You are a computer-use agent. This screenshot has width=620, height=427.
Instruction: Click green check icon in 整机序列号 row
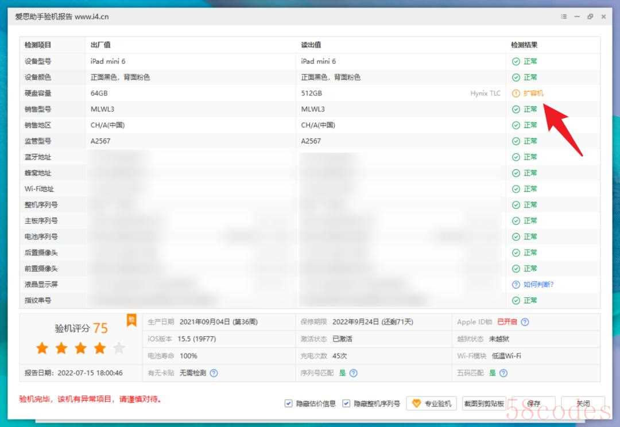pos(516,205)
